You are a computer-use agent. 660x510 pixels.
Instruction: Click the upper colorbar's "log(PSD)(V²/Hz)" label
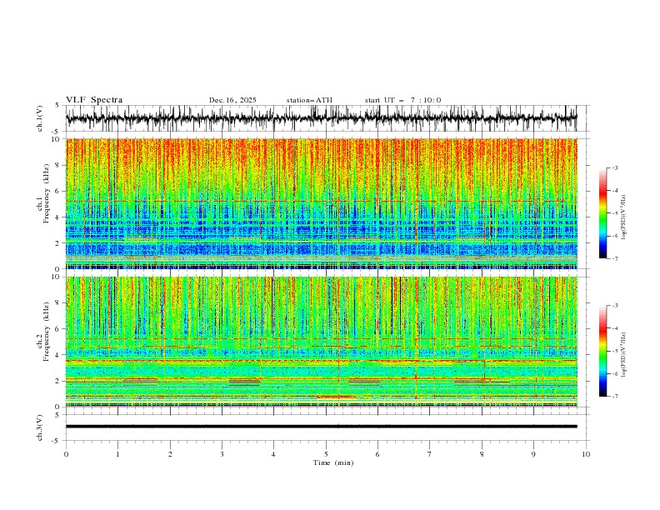click(x=623, y=217)
